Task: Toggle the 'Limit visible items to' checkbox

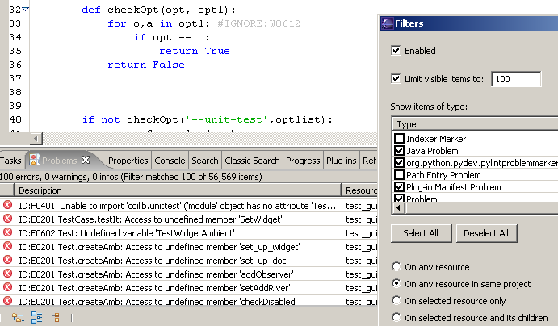Action: pos(396,79)
